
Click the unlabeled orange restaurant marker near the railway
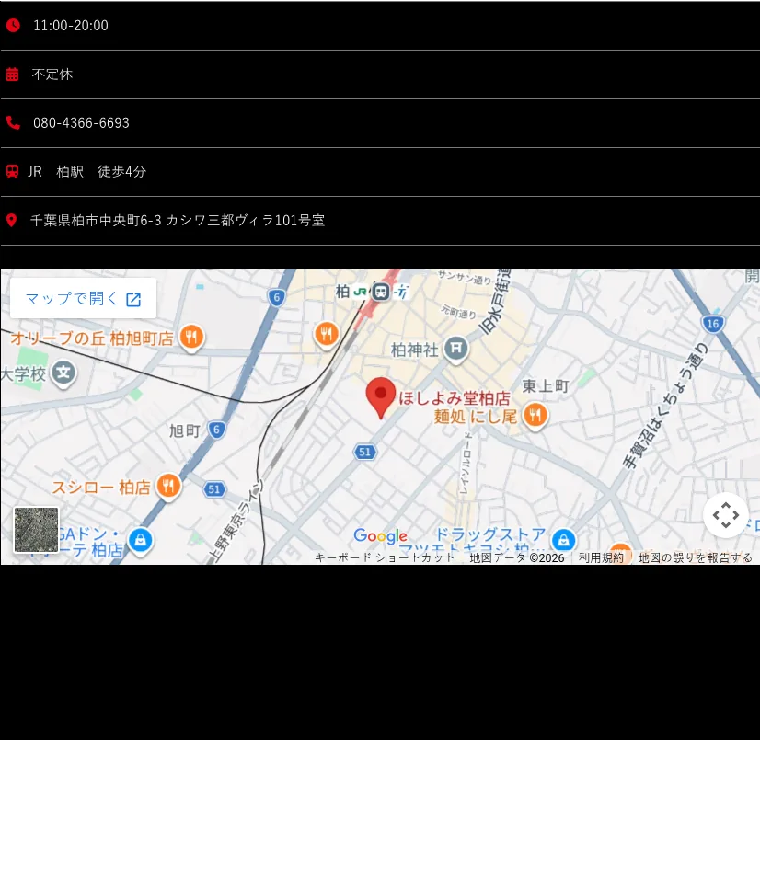326,334
